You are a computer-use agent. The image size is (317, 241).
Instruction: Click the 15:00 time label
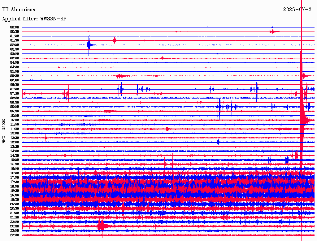[x=15, y=160]
